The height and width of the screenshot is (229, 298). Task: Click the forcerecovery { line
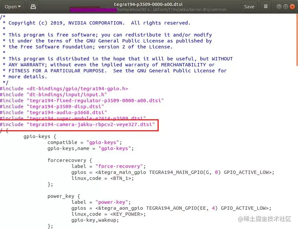[70, 160]
